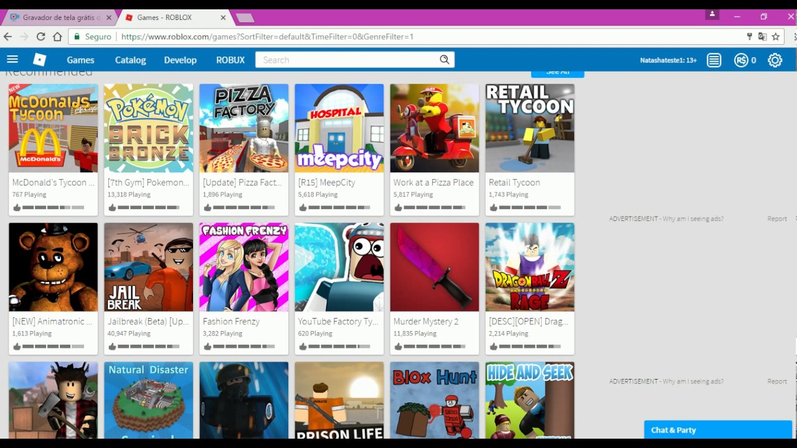797x448 pixels.
Task: Click the browser address bar URL
Action: (267, 37)
